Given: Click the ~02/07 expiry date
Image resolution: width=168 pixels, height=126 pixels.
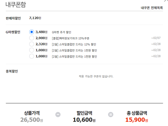Looking at the screenshot, I should coord(156,38).
